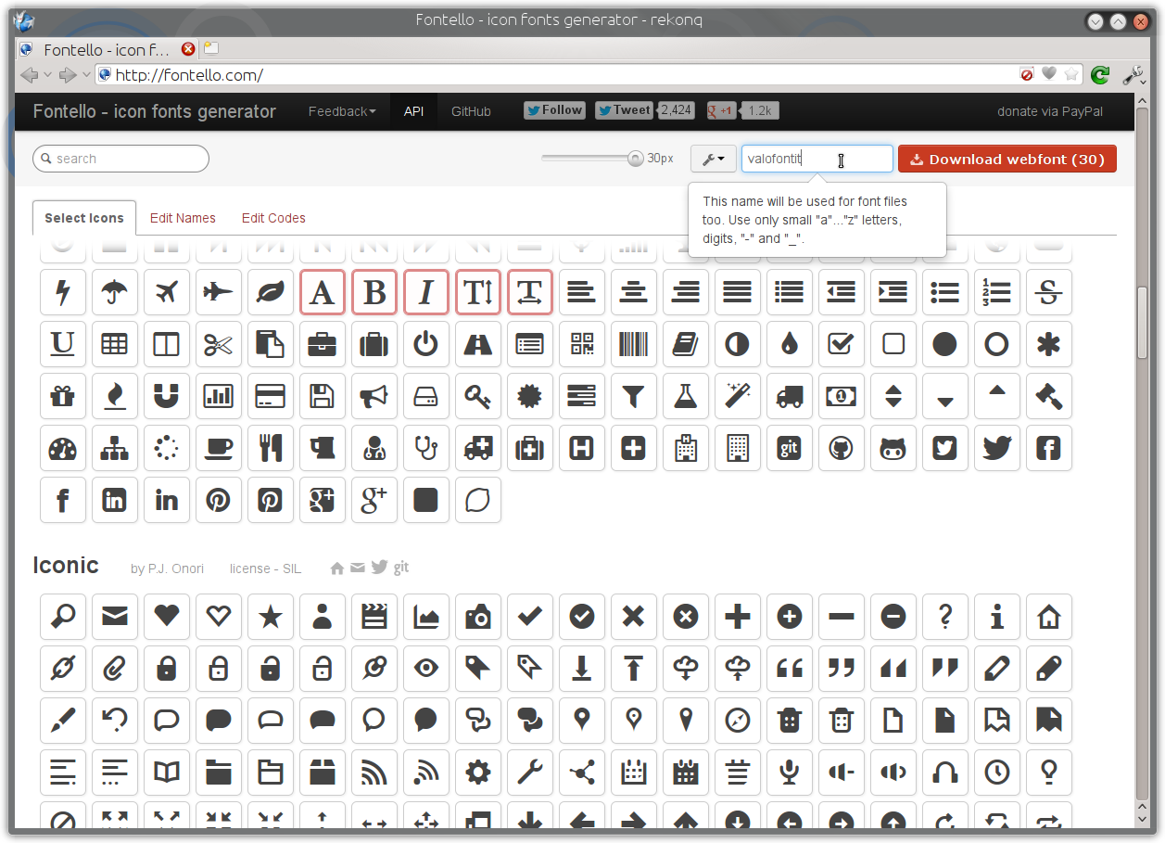This screenshot has width=1165, height=843.
Task: Select the floppy disk save icon
Action: coord(323,396)
